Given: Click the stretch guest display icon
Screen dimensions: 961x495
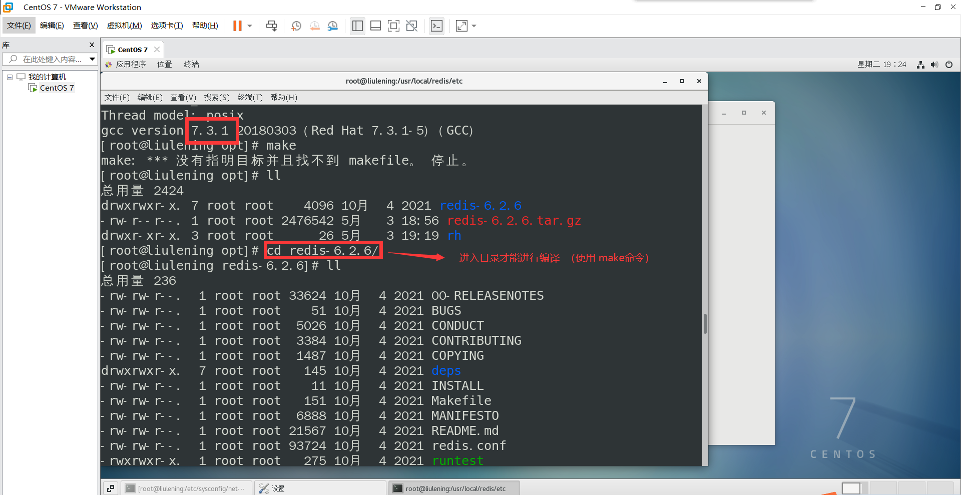Looking at the screenshot, I should click(461, 26).
